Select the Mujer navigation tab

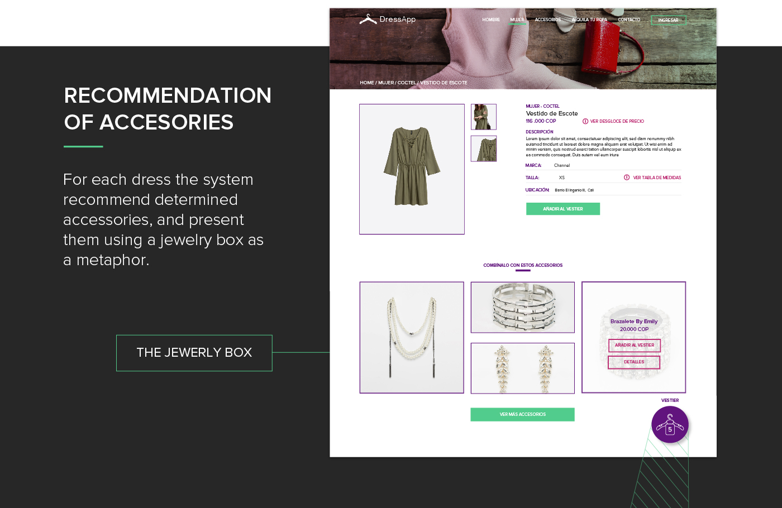(517, 20)
